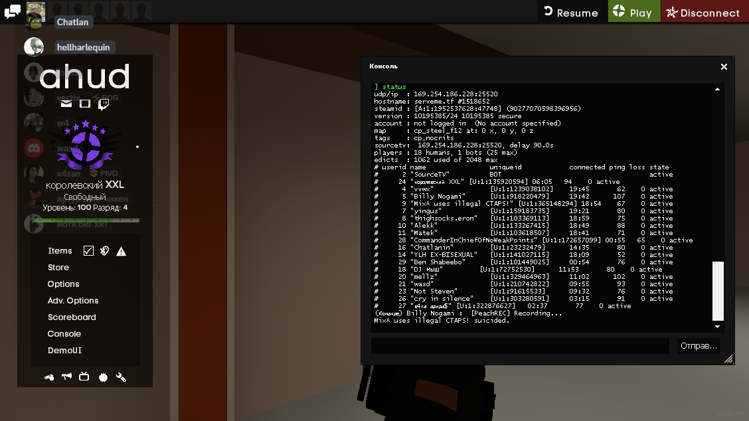Click the megaphone icon in bottom row

tap(66, 377)
